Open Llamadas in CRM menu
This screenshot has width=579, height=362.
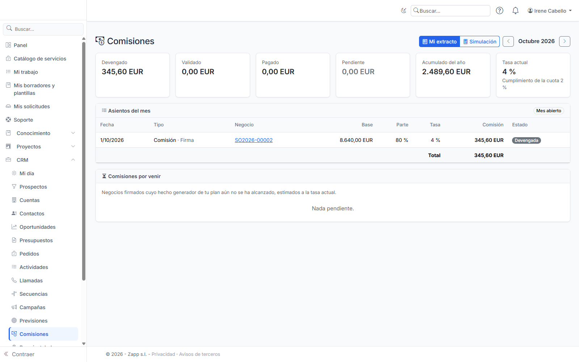click(43, 281)
